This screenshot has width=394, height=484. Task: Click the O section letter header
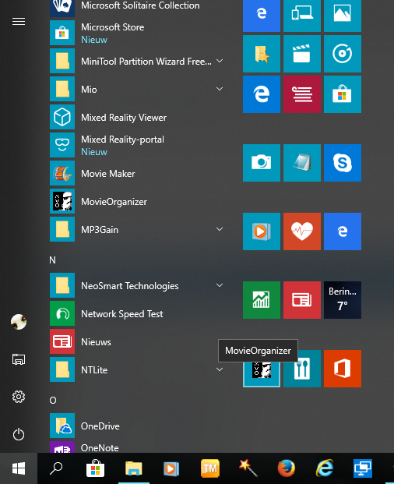coord(53,401)
